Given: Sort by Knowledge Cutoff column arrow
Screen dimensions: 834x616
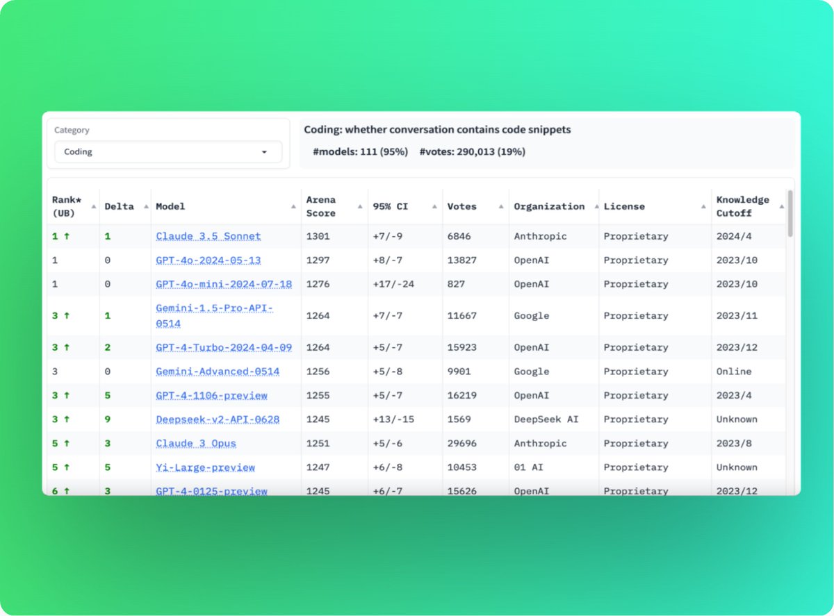Looking at the screenshot, I should tap(782, 206).
